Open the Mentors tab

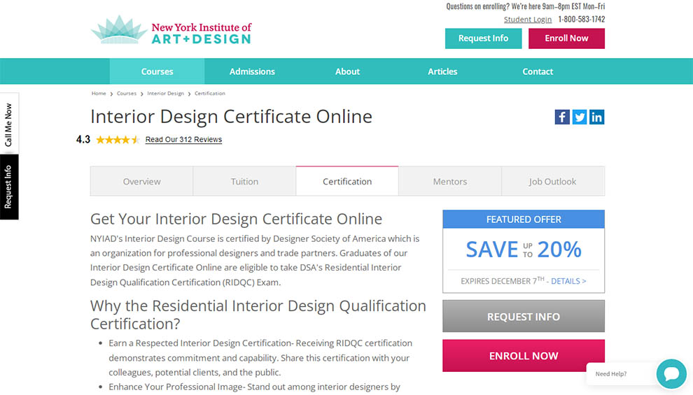[449, 181]
